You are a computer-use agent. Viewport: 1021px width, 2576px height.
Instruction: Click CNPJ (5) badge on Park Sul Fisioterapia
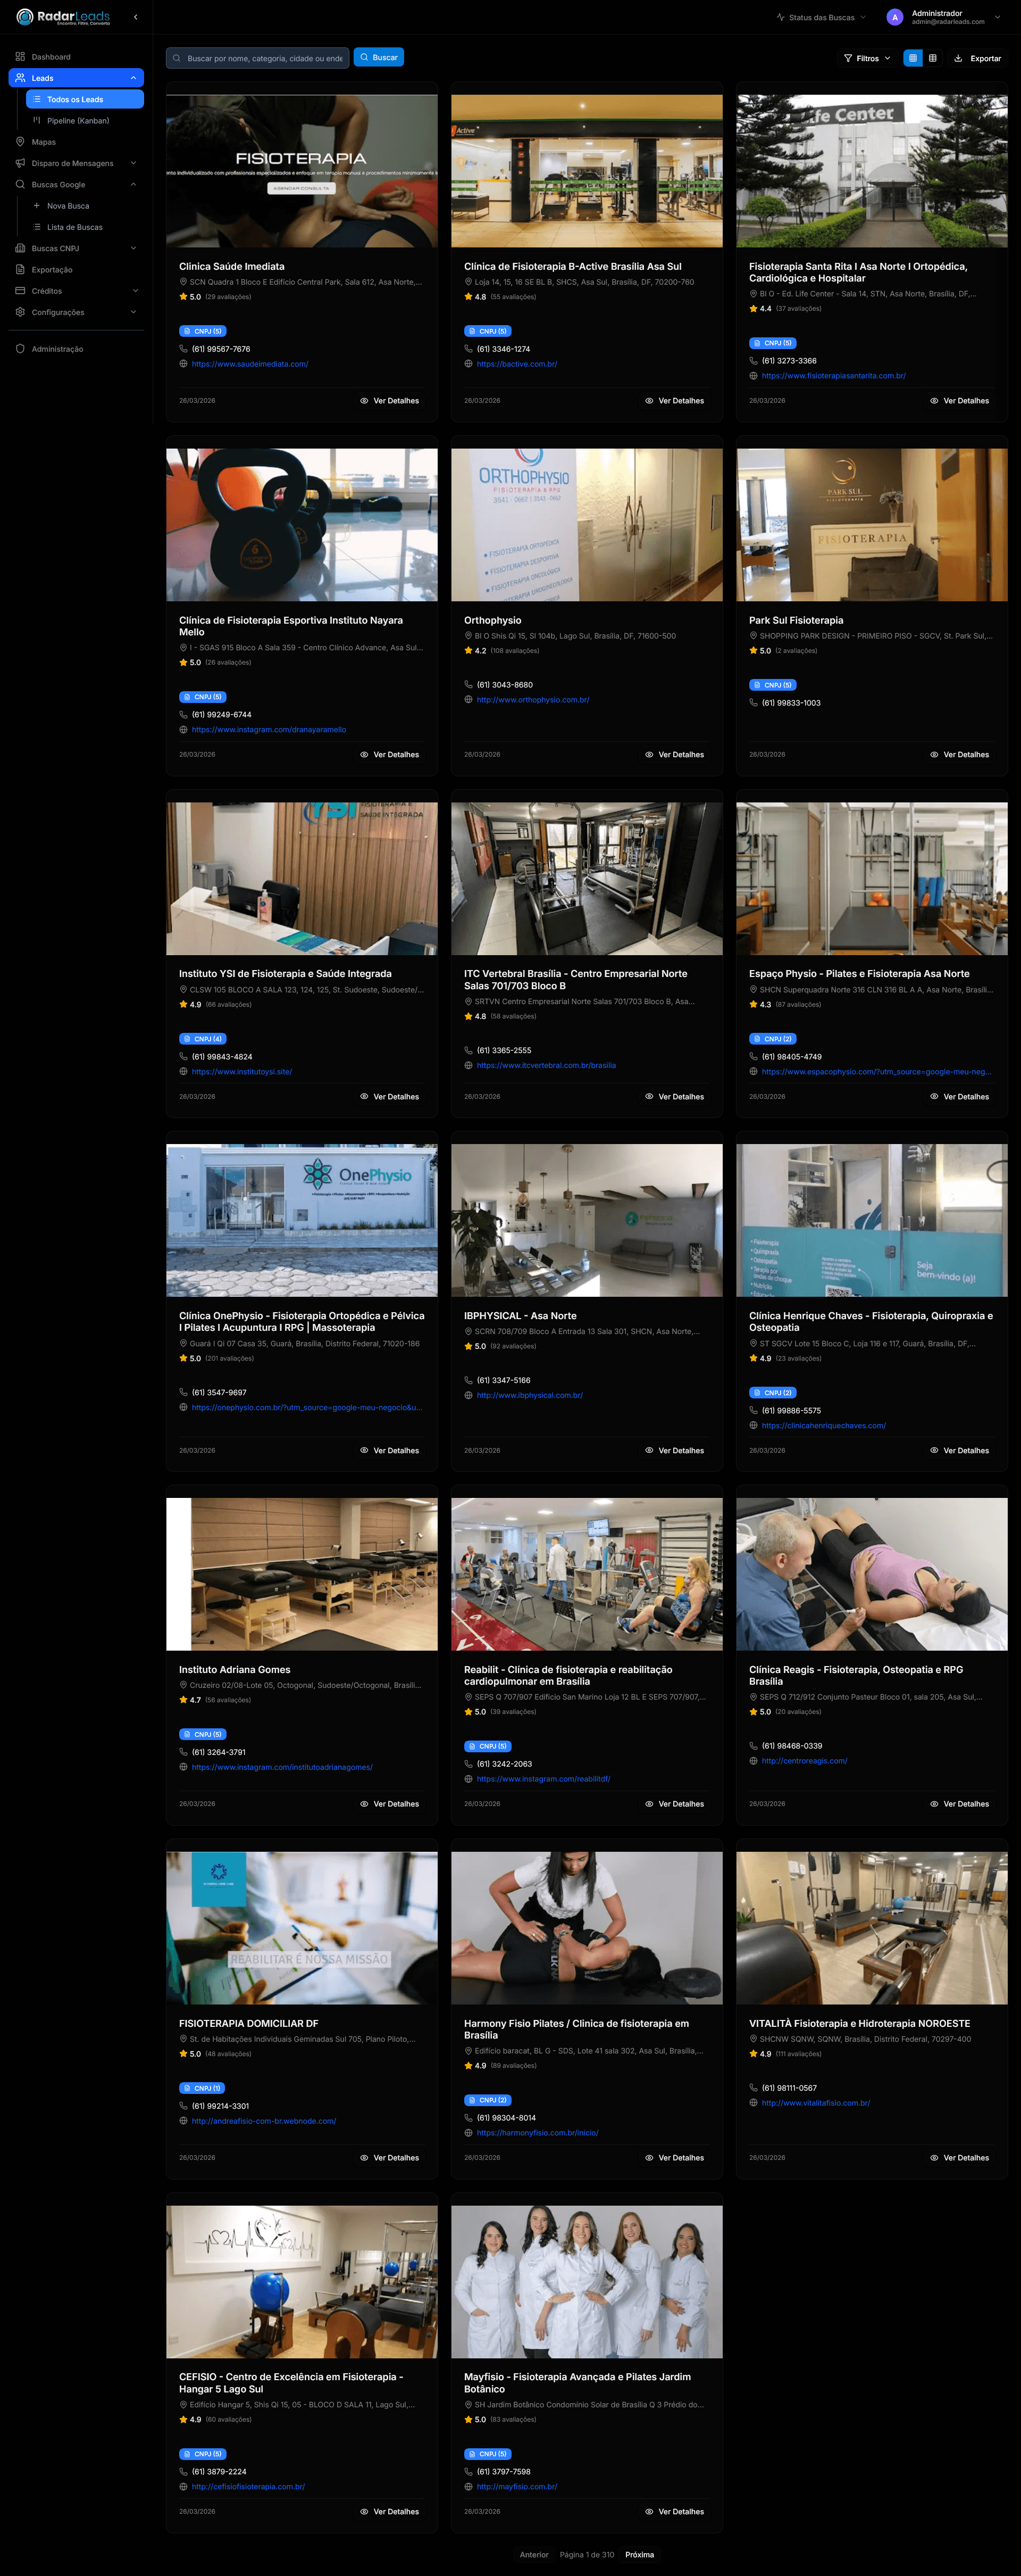772,685
